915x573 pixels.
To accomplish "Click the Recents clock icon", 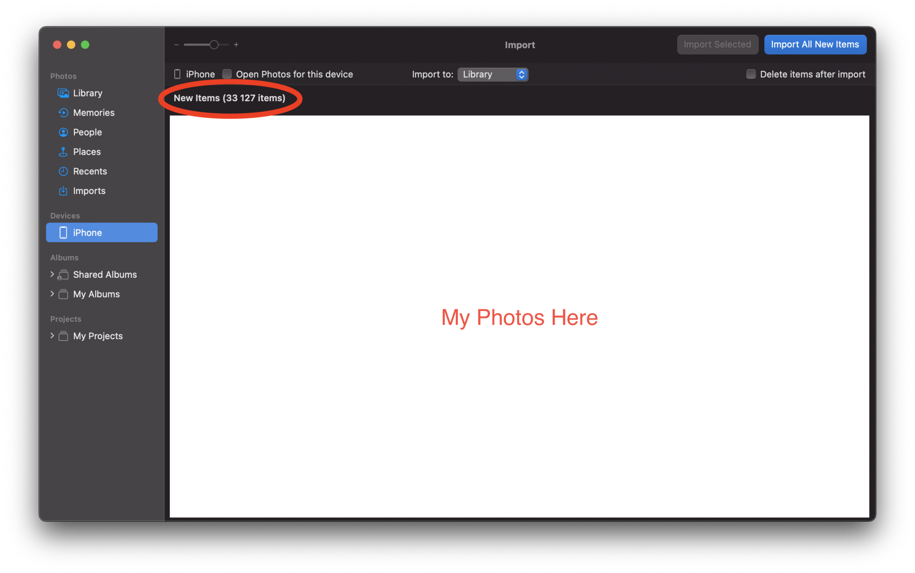I will click(x=63, y=171).
